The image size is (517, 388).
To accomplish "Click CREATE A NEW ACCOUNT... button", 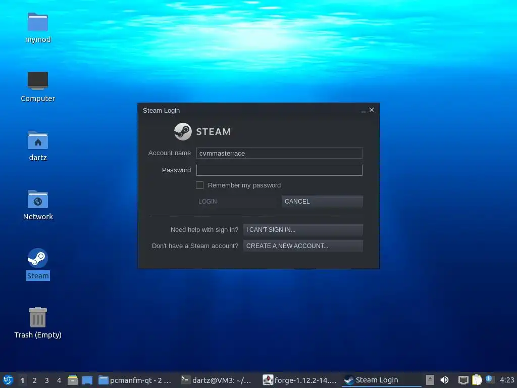I will point(303,246).
